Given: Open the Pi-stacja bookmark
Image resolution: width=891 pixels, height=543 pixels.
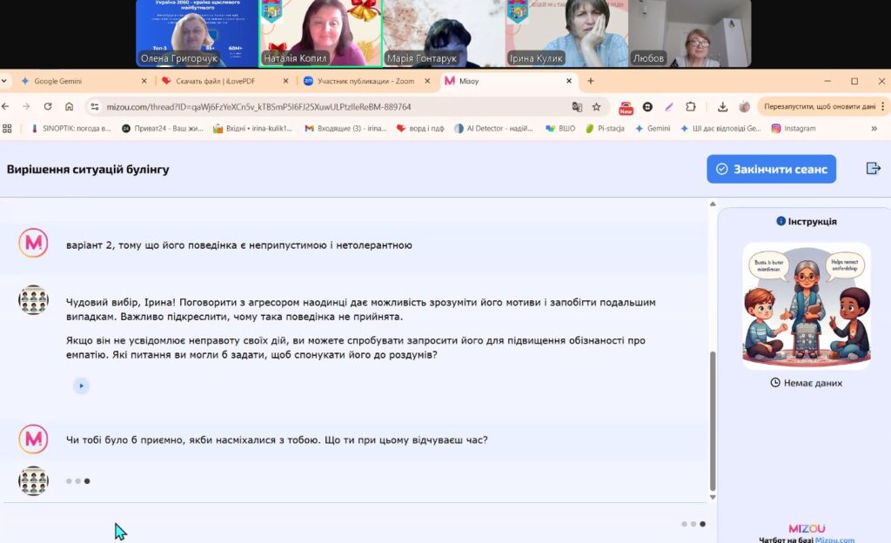Looking at the screenshot, I should [x=606, y=129].
